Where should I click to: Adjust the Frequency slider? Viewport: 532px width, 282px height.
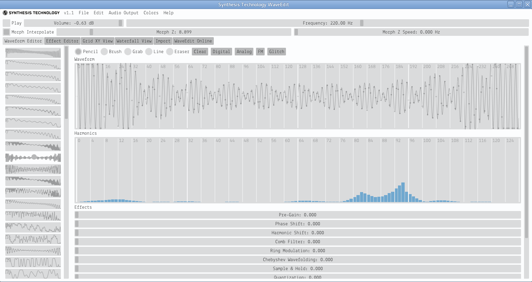point(328,23)
